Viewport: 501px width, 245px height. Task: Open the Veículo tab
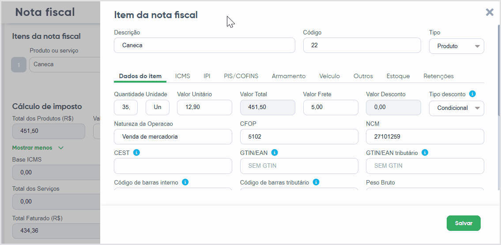tap(329, 76)
